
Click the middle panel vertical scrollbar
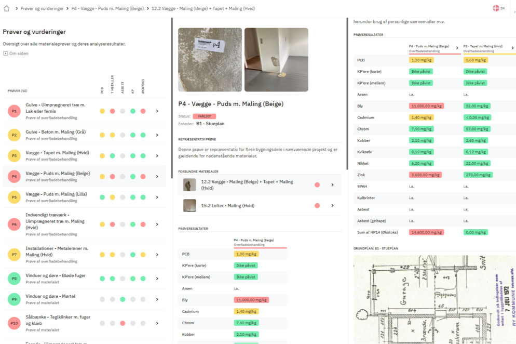tap(347, 94)
